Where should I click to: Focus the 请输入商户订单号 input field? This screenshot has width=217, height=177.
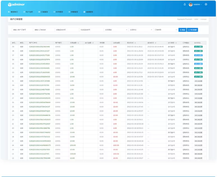pyautogui.click(x=21, y=30)
